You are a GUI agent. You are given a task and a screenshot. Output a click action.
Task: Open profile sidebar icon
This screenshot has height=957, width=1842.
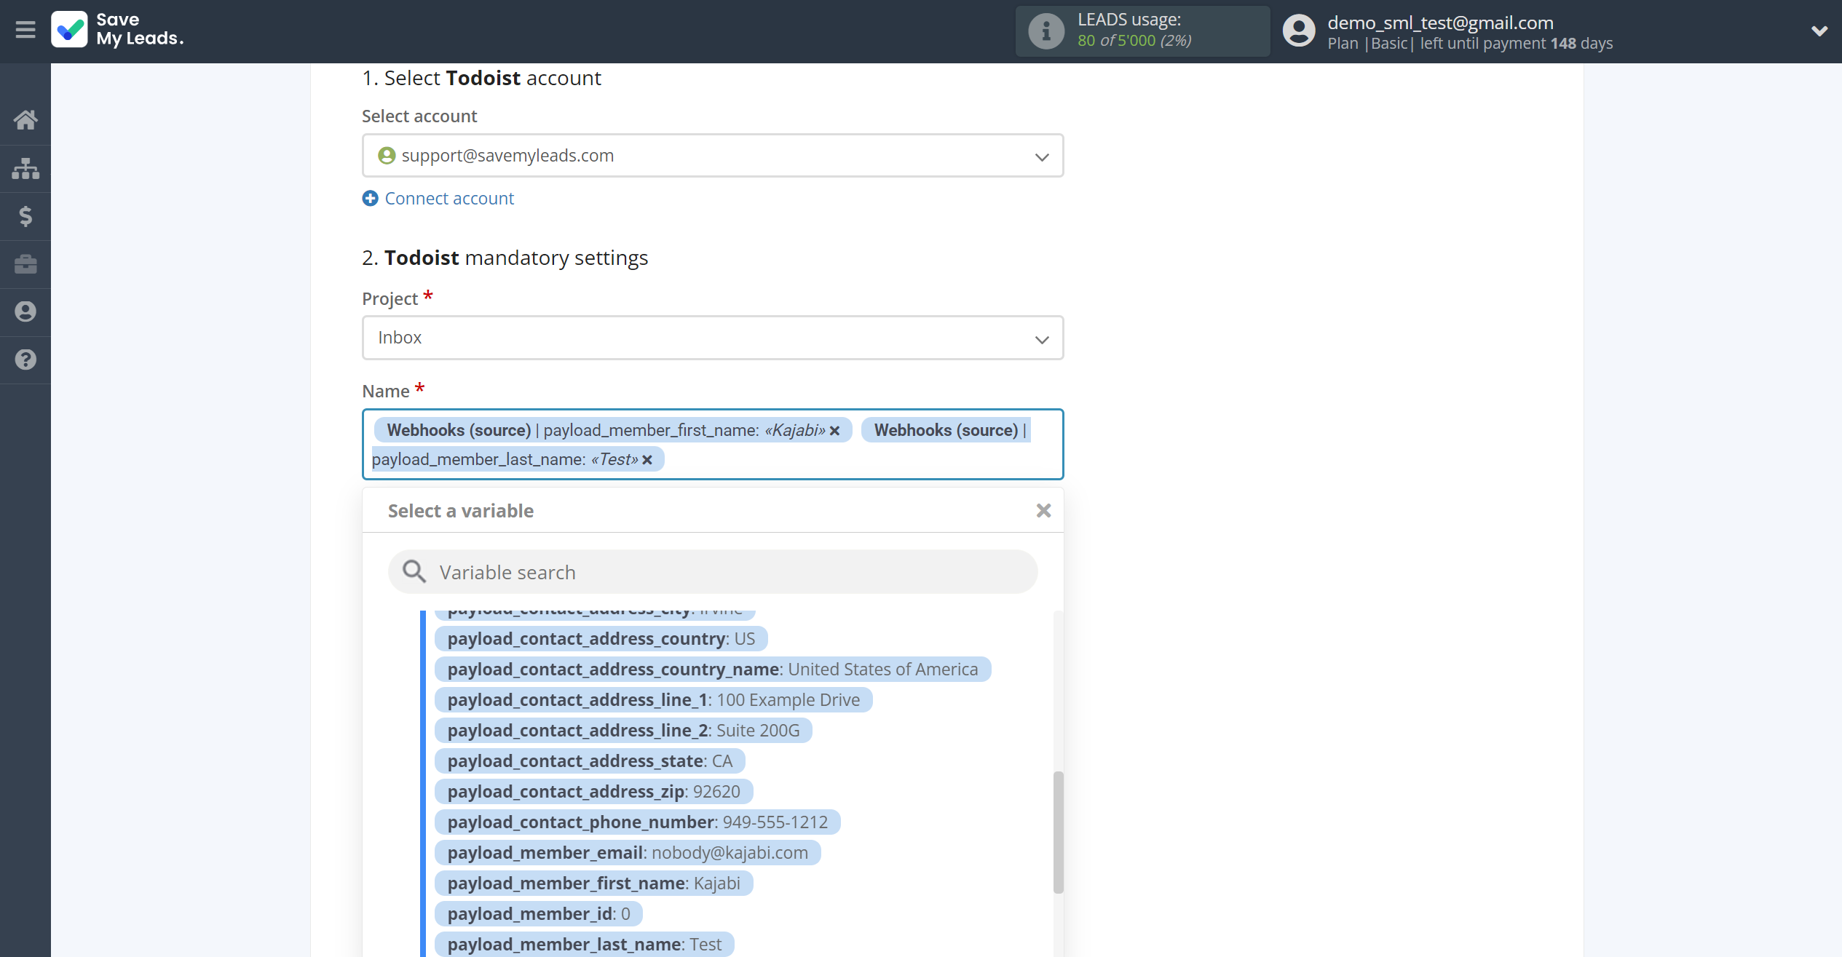(25, 311)
